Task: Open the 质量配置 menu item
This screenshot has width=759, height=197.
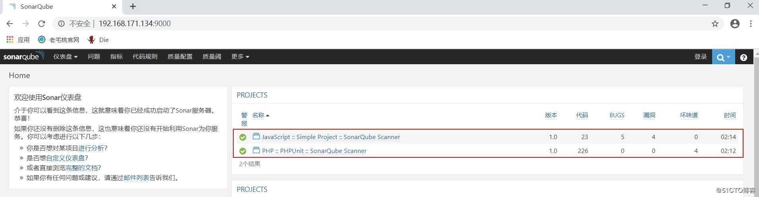Action: pyautogui.click(x=180, y=57)
